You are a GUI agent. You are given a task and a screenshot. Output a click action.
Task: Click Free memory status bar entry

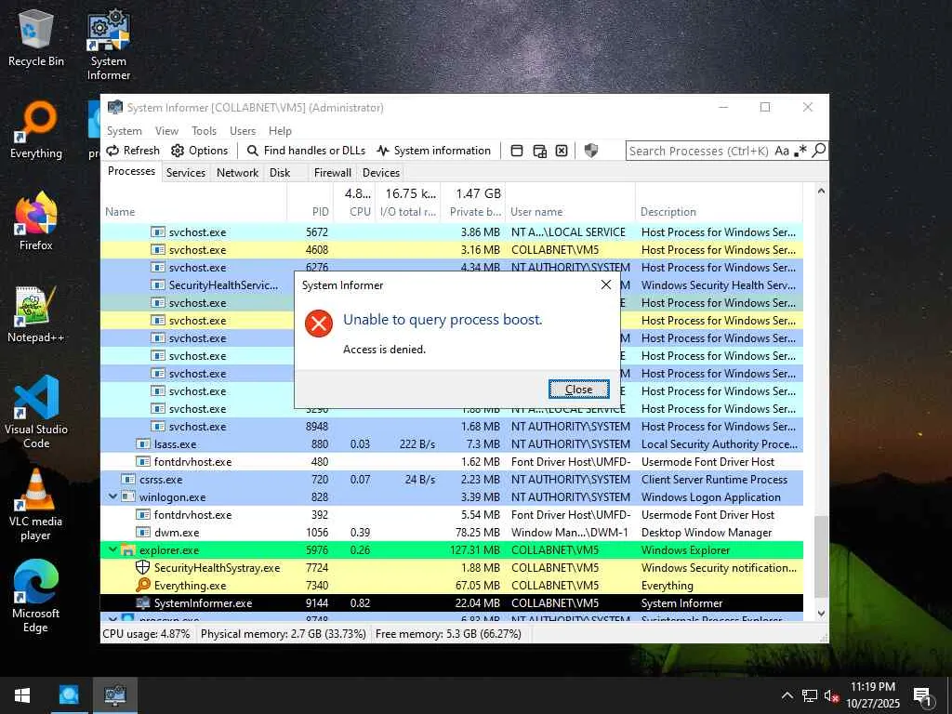coord(448,634)
